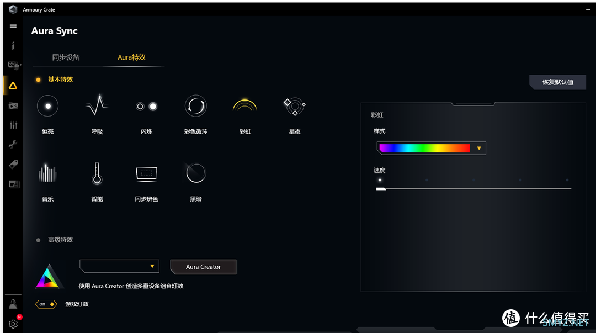Set speed to the last slider dot
Image resolution: width=596 pixels, height=333 pixels.
[x=567, y=180]
